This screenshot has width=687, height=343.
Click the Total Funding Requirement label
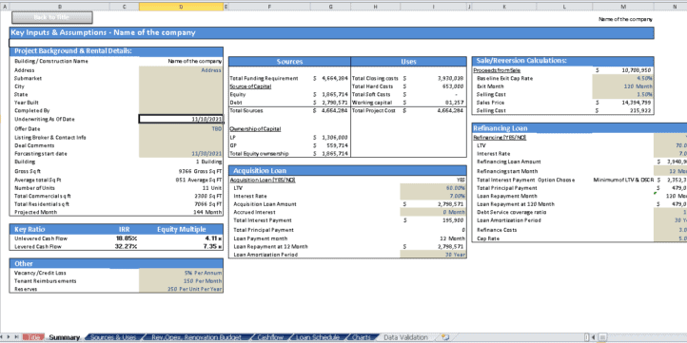pyautogui.click(x=264, y=78)
